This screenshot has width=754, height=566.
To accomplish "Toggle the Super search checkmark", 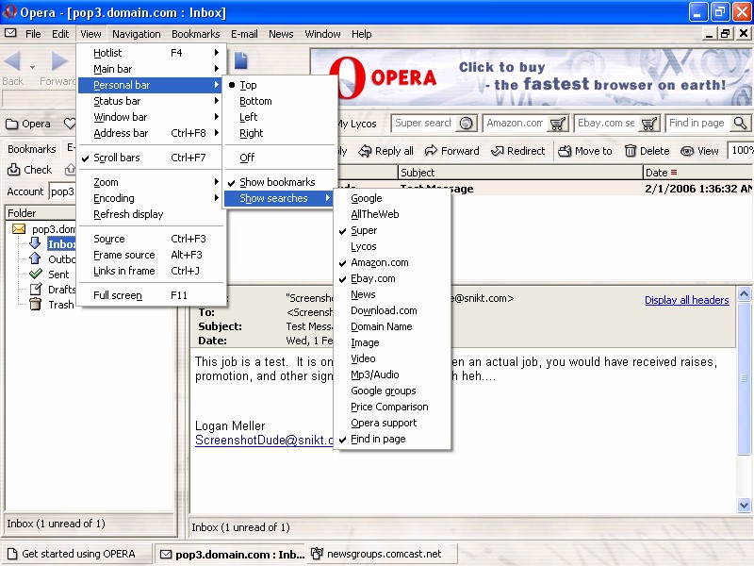I will click(364, 230).
